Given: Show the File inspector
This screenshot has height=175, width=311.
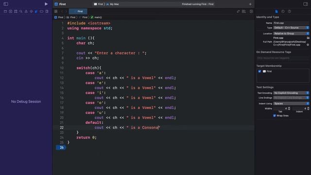Looking at the screenshot, I should 276,12.
